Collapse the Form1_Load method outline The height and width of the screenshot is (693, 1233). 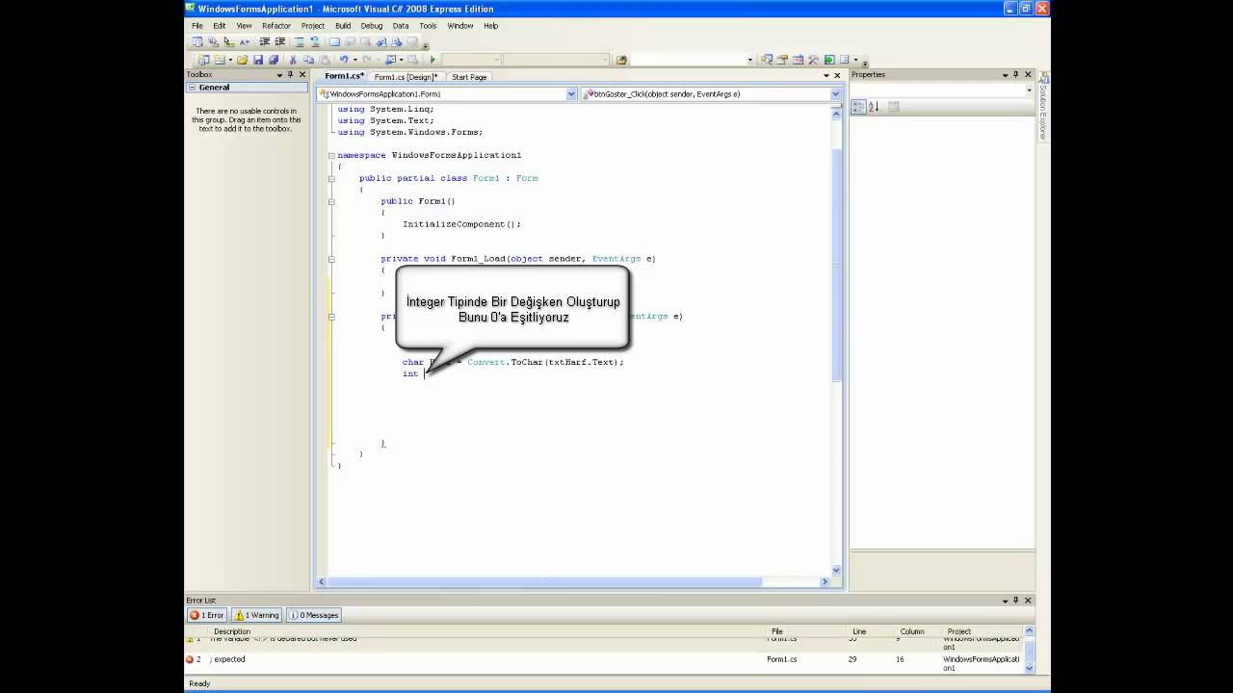(331, 259)
